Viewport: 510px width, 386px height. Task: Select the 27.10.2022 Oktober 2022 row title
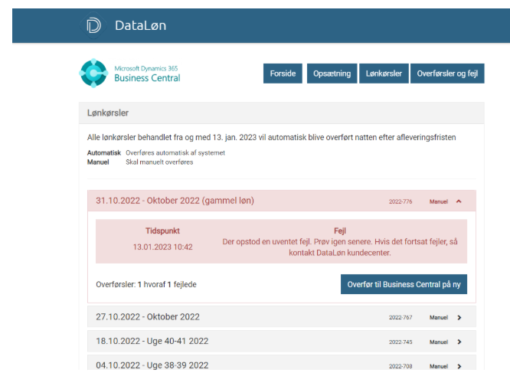pos(148,316)
